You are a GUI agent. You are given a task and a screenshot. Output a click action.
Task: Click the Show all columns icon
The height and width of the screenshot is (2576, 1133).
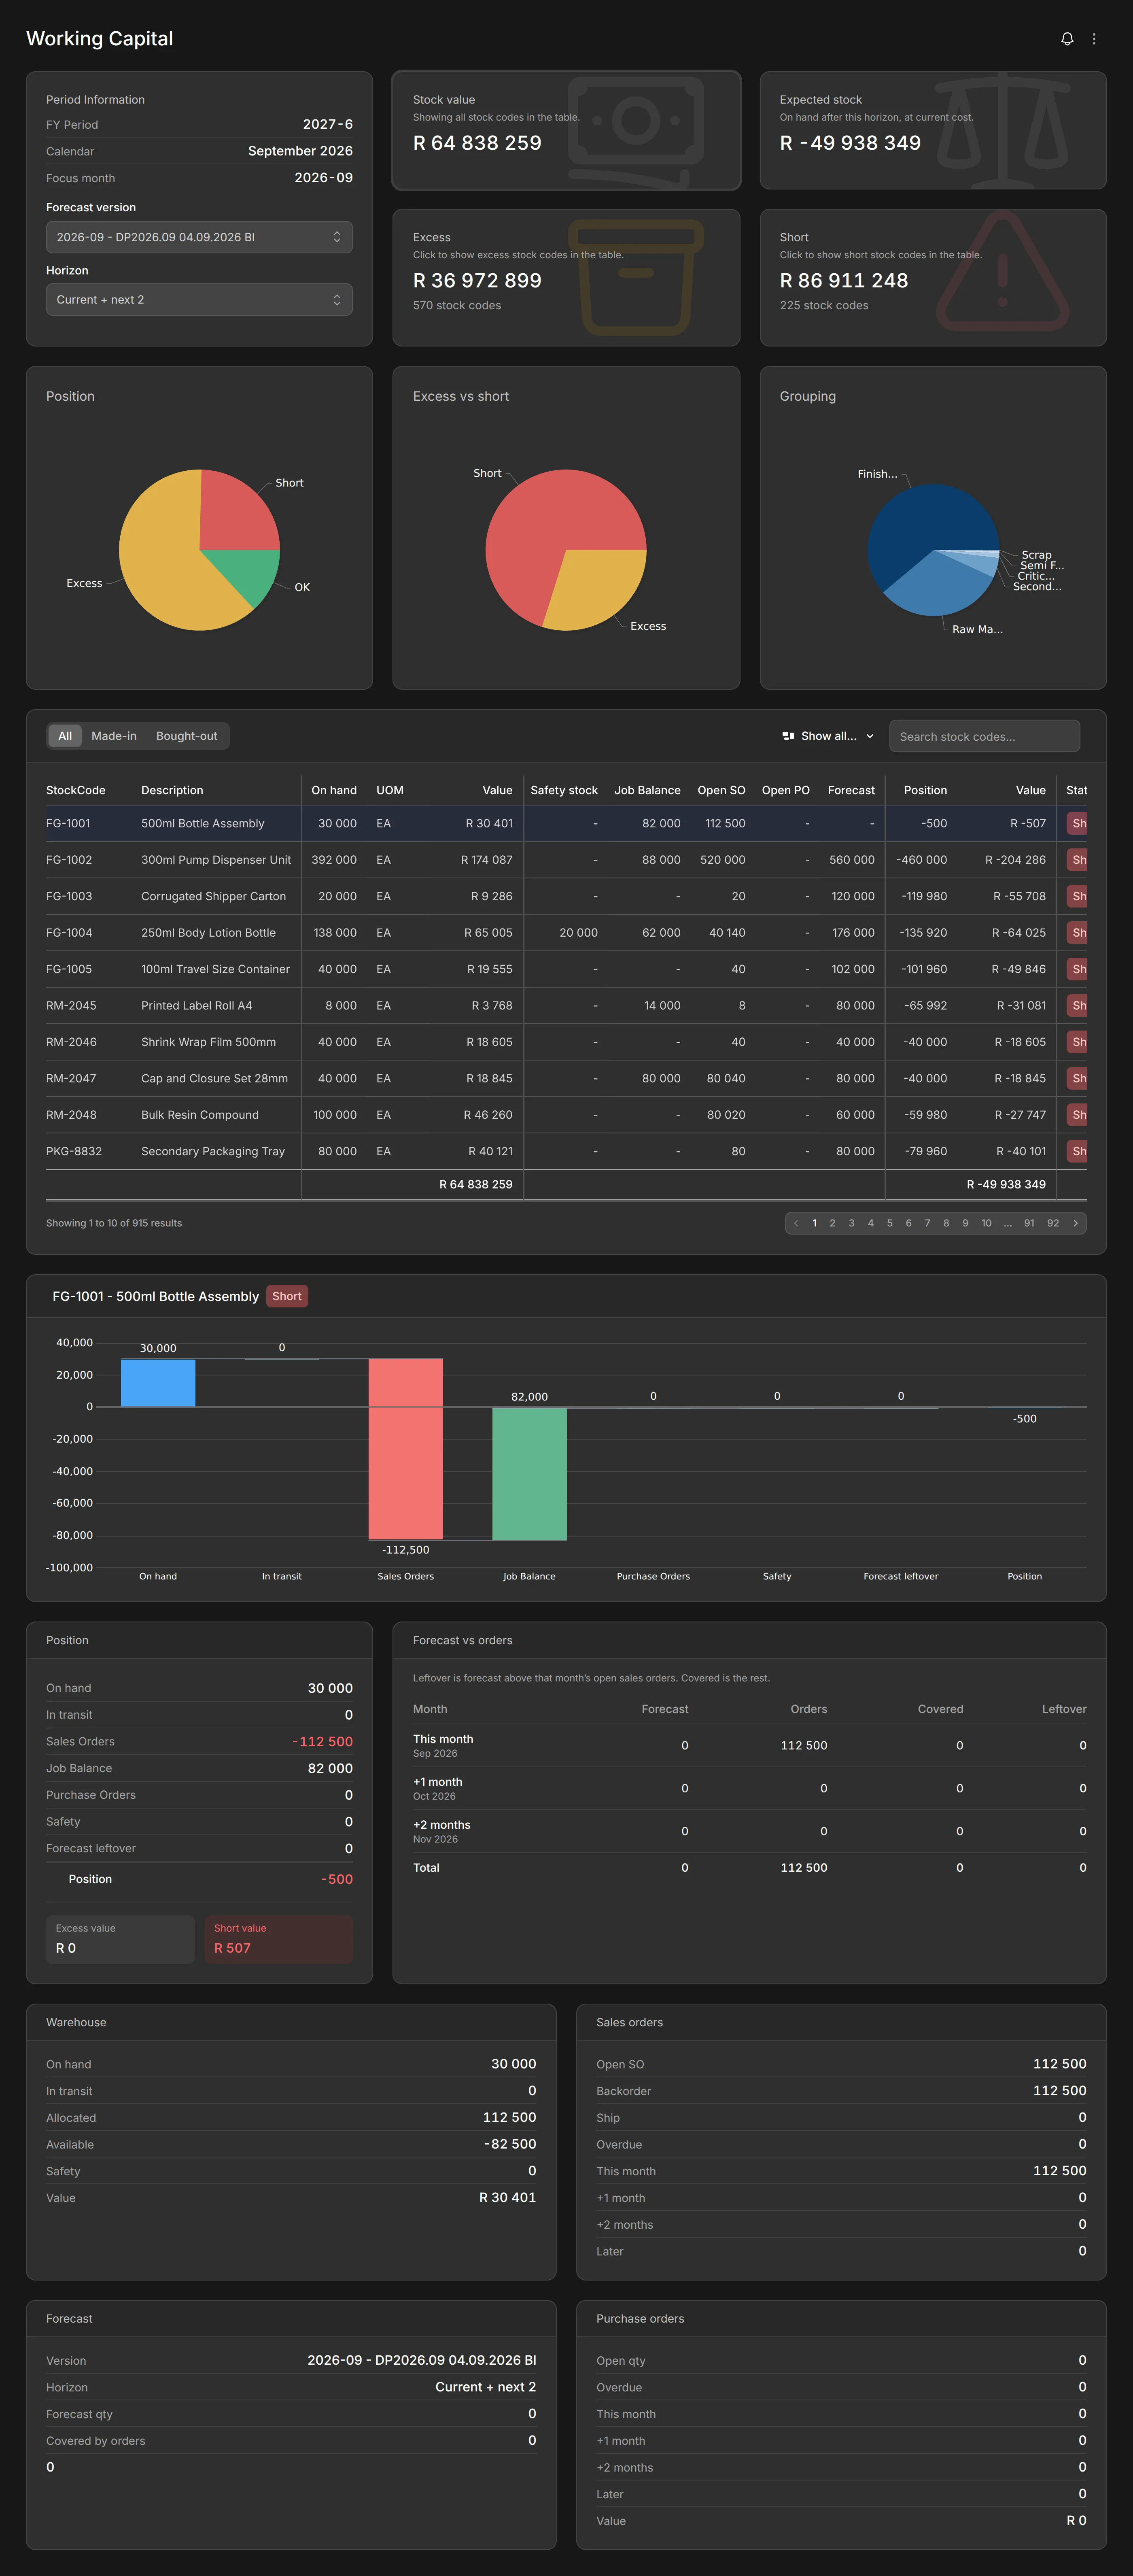(788, 736)
